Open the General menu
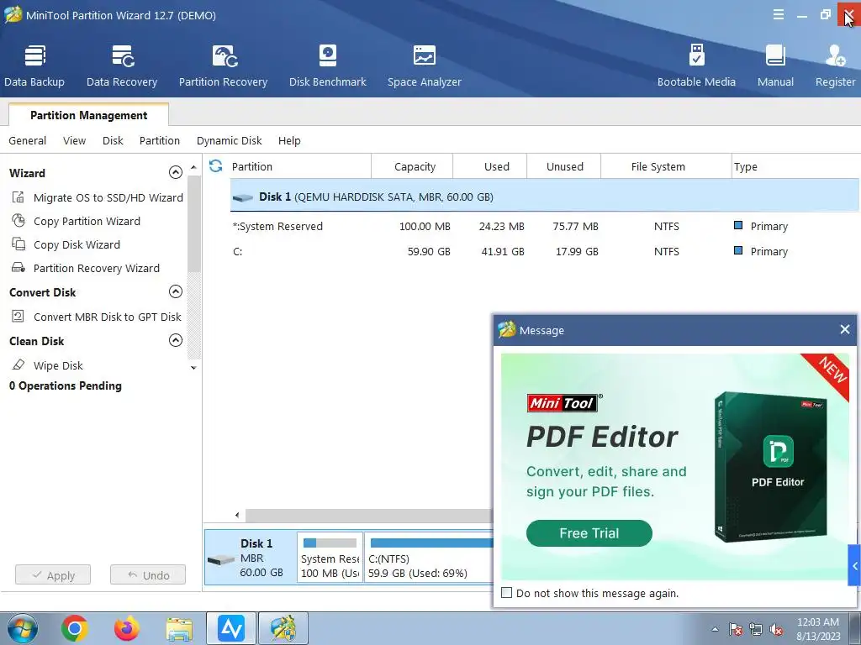Viewport: 861px width, 645px height. coord(28,140)
